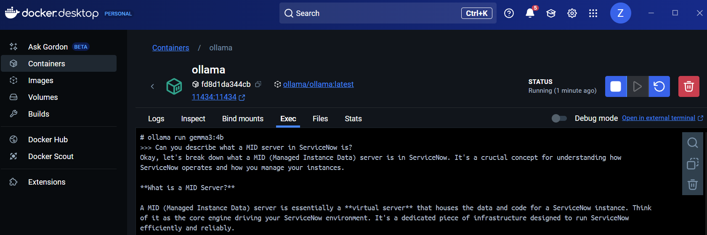The height and width of the screenshot is (235, 707).
Task: Click the start (play) container button
Action: click(x=638, y=86)
